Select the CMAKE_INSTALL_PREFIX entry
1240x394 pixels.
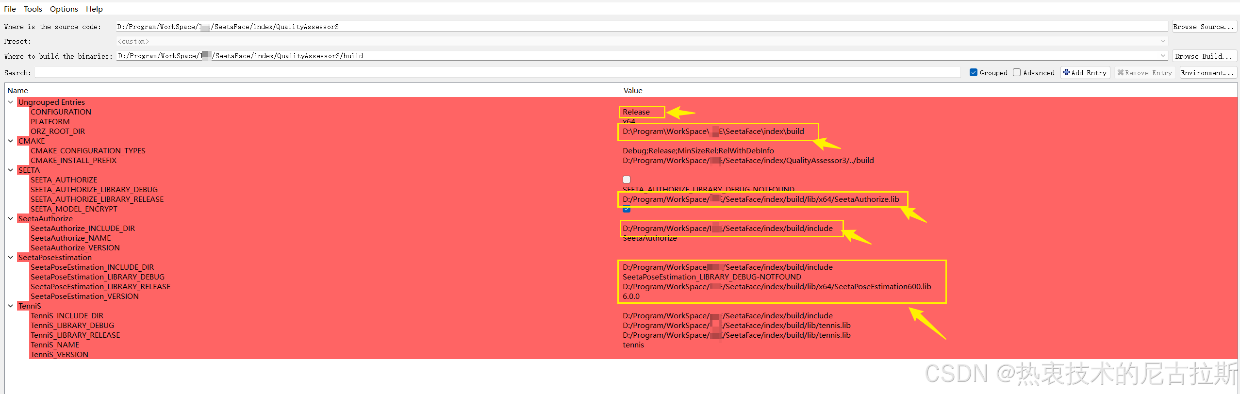[x=73, y=161]
